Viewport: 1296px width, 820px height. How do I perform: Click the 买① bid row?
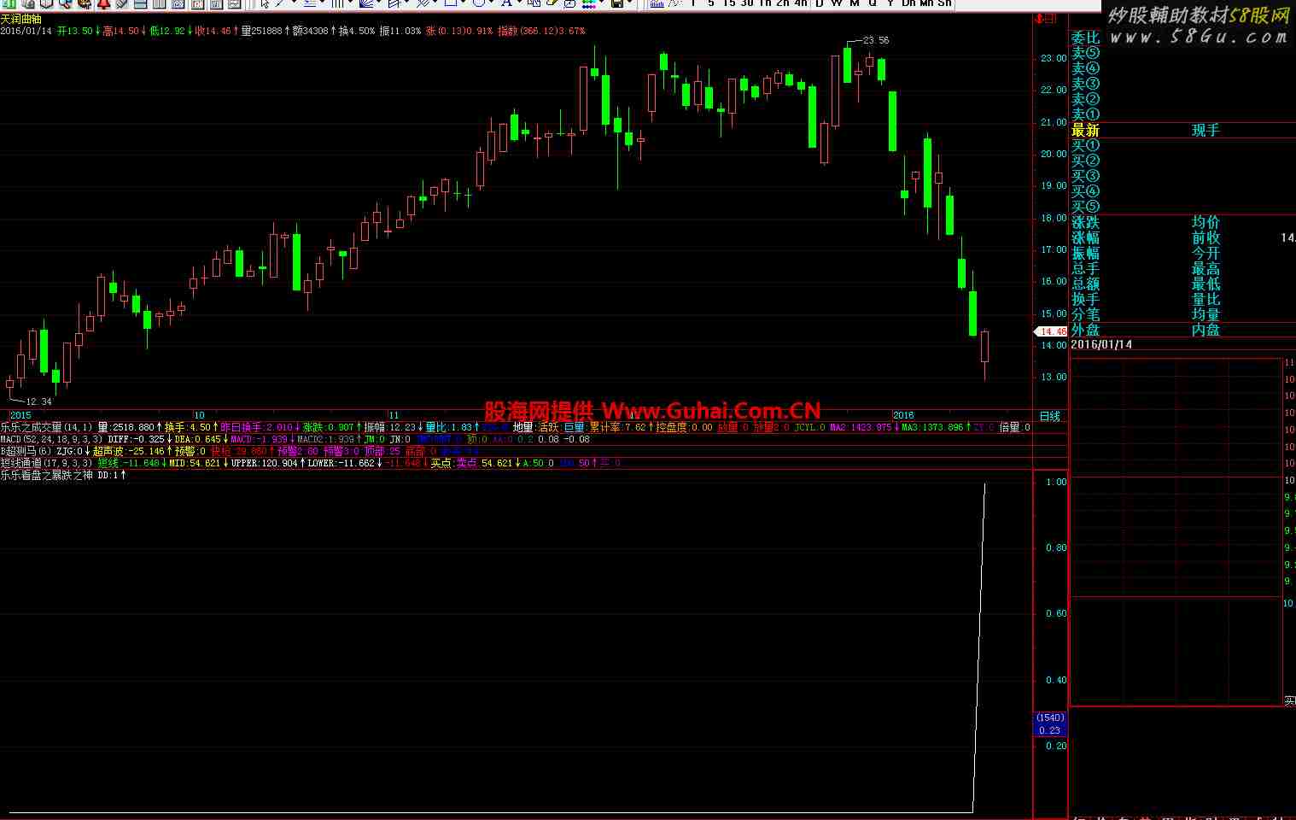[x=1086, y=145]
